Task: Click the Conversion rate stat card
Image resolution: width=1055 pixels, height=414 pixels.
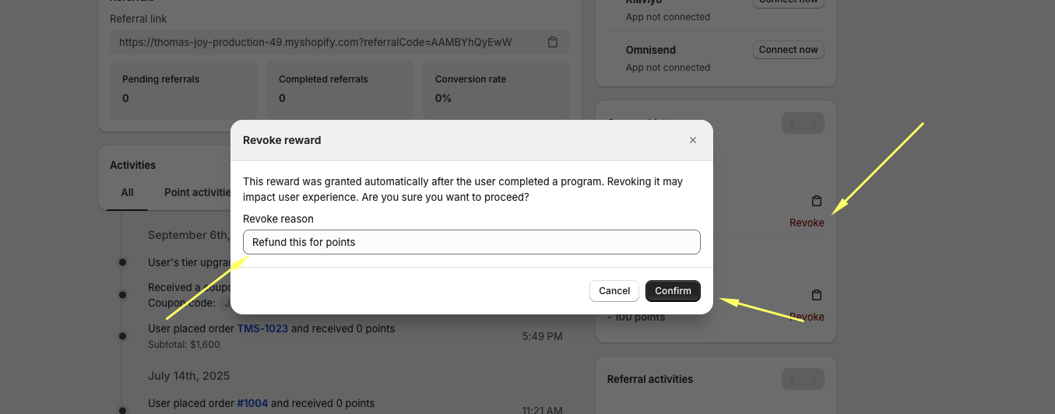Action: pos(496,89)
